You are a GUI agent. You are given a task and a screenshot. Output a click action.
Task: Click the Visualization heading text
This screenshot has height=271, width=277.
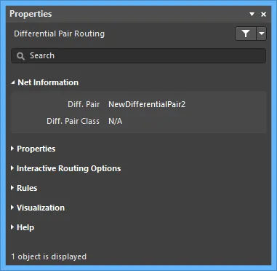[41, 208]
